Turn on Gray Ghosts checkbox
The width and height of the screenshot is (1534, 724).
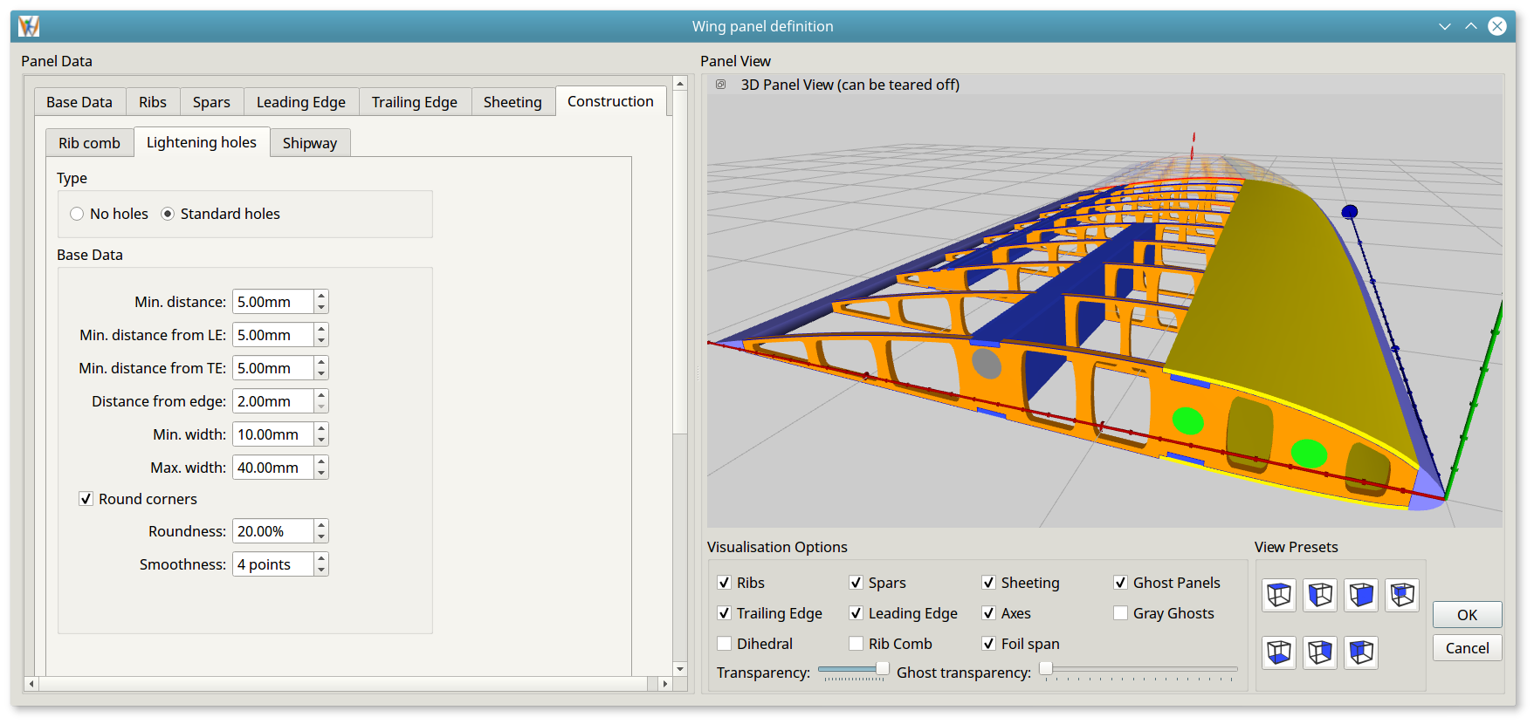click(x=1120, y=613)
